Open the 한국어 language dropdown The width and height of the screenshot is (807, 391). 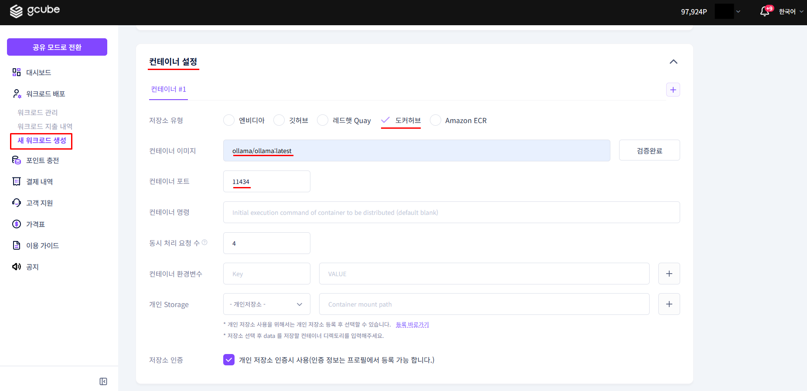pos(791,12)
